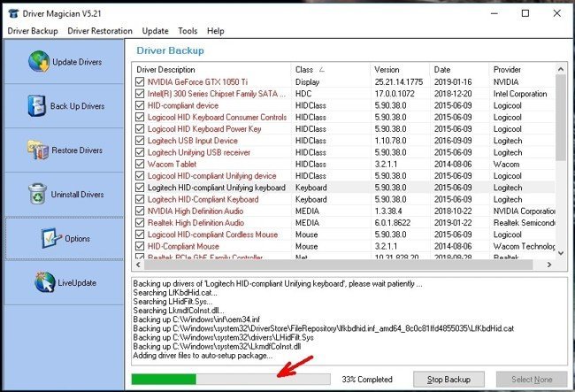Click the Options checklist icon
This screenshot has height=392, width=575.
pos(51,238)
